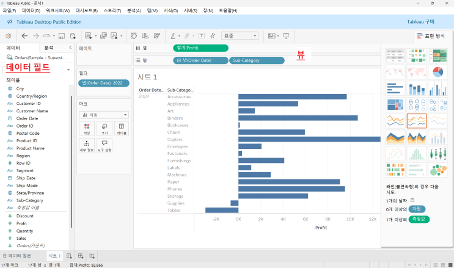Select the Sheet 1 tab
Screen dimensions: 454x268
(x=54, y=256)
